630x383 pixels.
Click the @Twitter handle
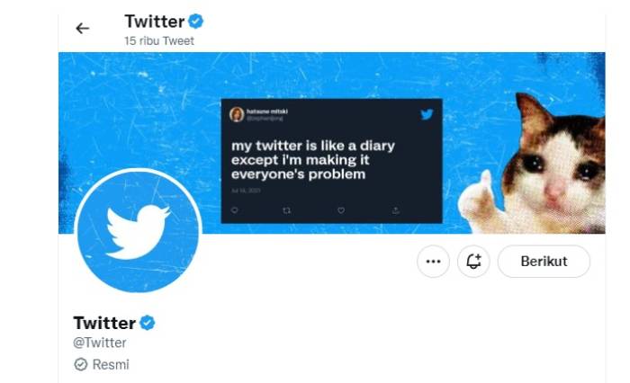pos(100,343)
